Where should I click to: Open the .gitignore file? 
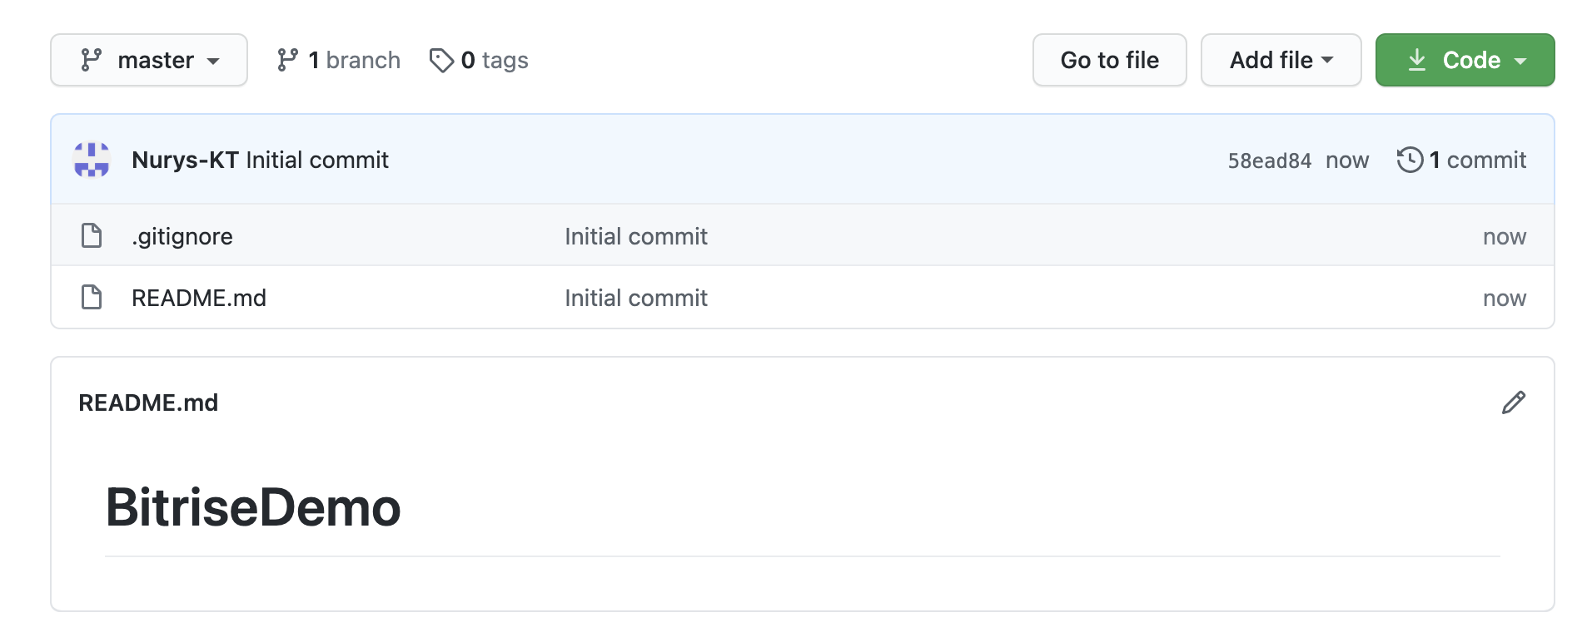(182, 236)
